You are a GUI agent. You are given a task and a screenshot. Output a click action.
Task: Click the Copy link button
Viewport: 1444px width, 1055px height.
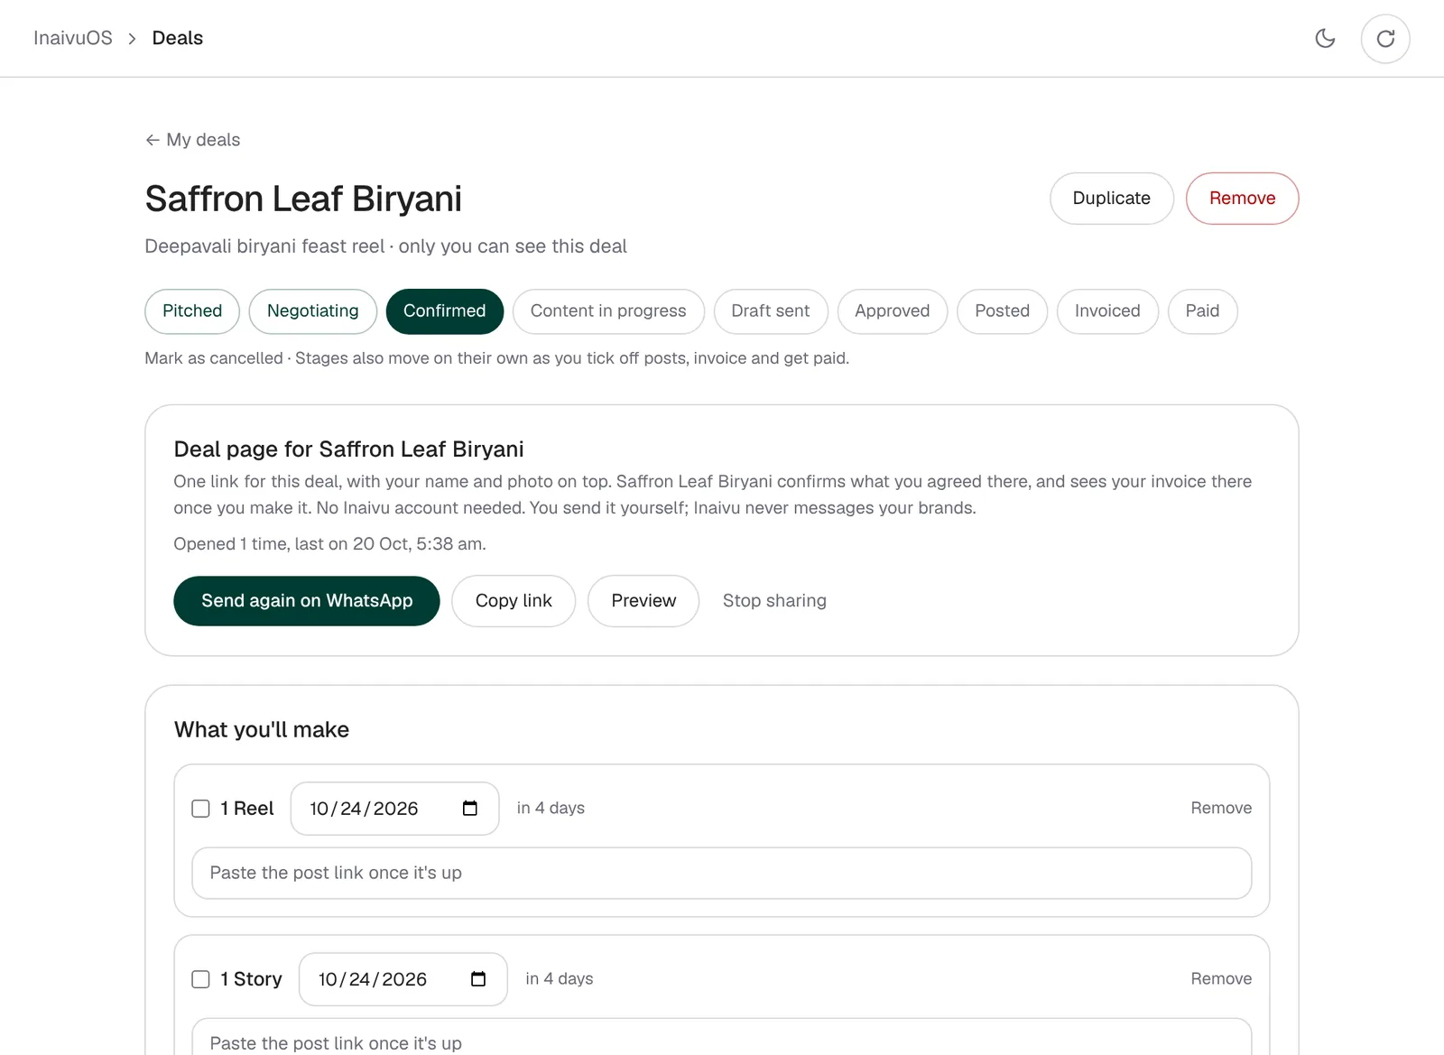[x=514, y=601]
